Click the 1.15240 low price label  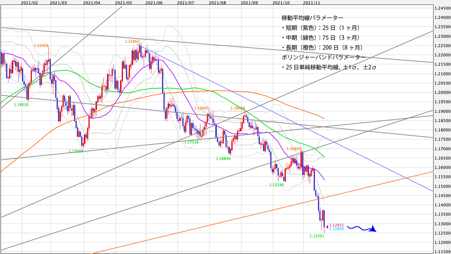[277, 185]
